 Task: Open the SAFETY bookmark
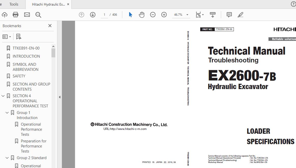tap(19, 76)
